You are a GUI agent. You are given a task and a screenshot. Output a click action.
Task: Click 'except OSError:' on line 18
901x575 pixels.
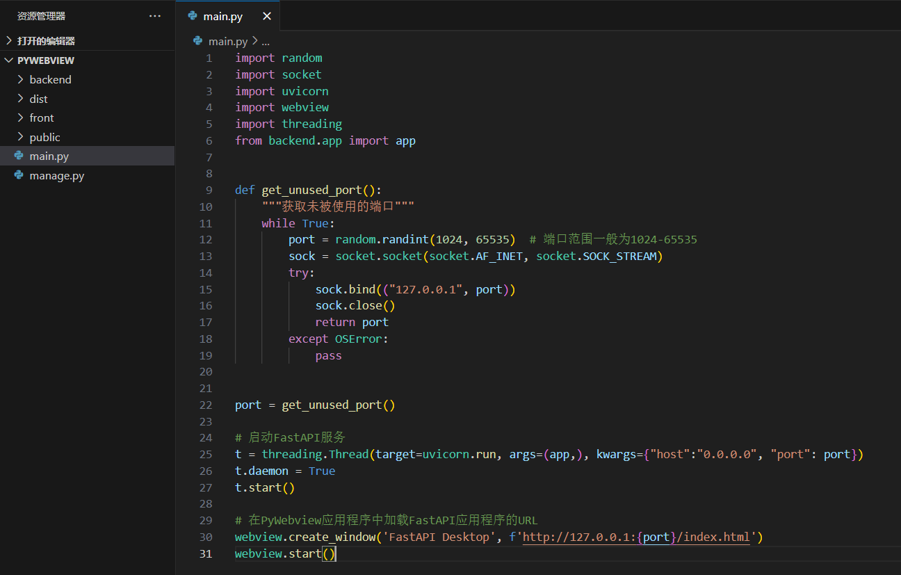(x=339, y=339)
